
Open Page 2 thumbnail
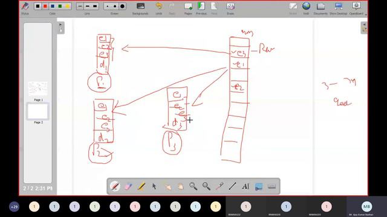pos(37,112)
